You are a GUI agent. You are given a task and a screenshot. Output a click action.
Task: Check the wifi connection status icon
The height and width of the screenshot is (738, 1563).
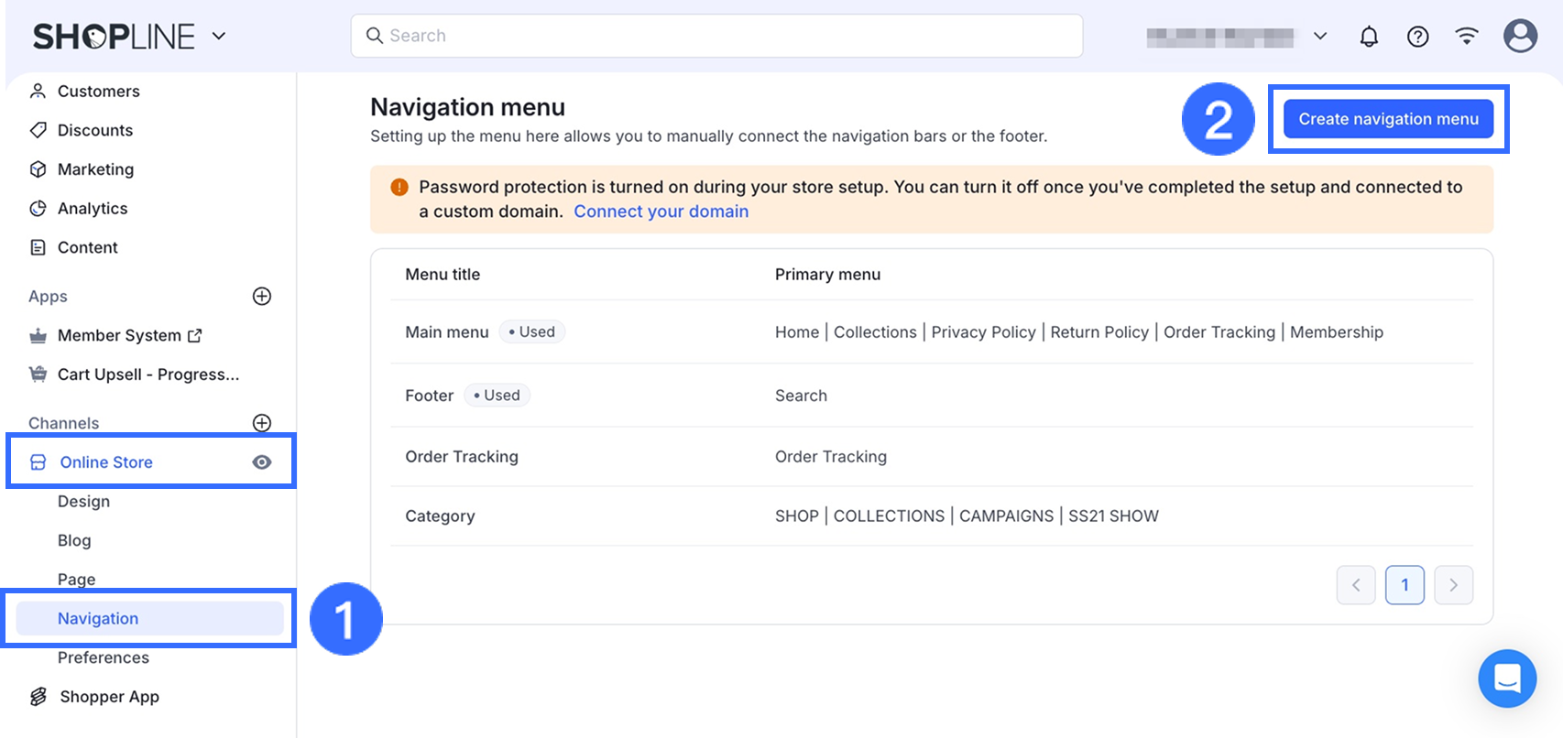1467,36
